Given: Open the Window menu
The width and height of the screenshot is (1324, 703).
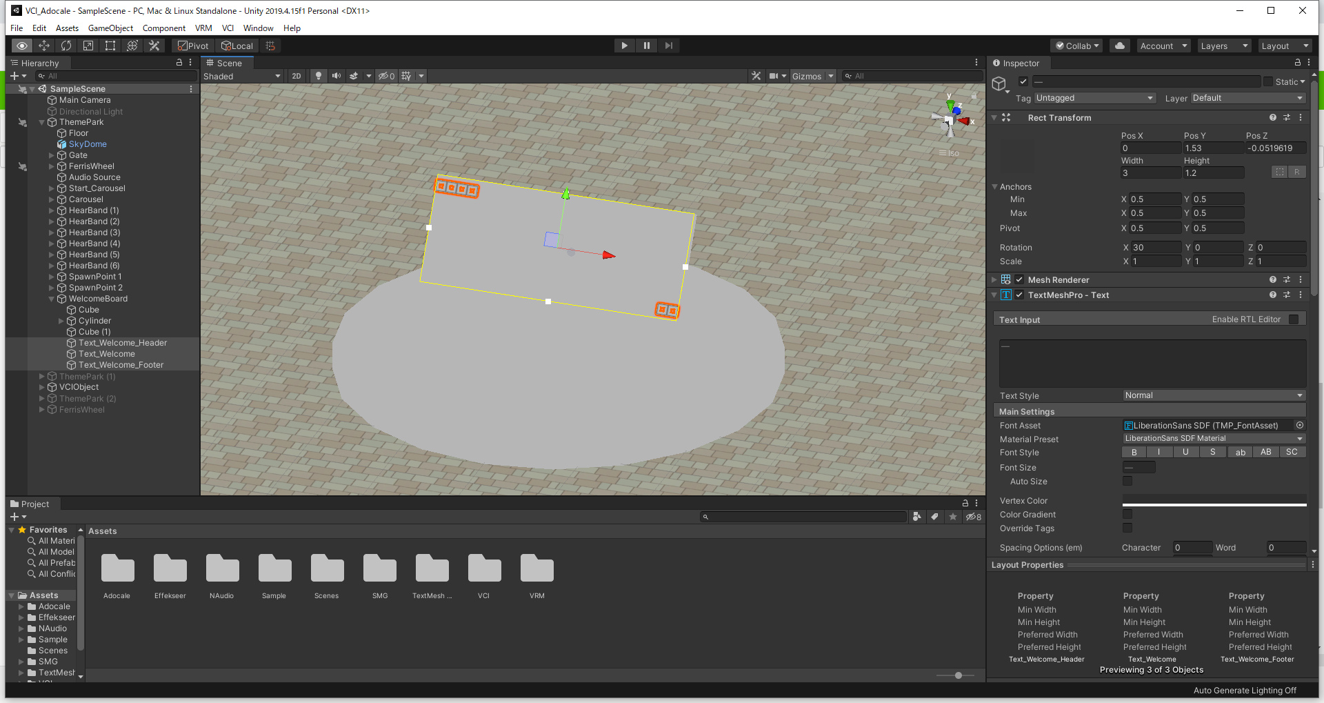Looking at the screenshot, I should coord(258,28).
